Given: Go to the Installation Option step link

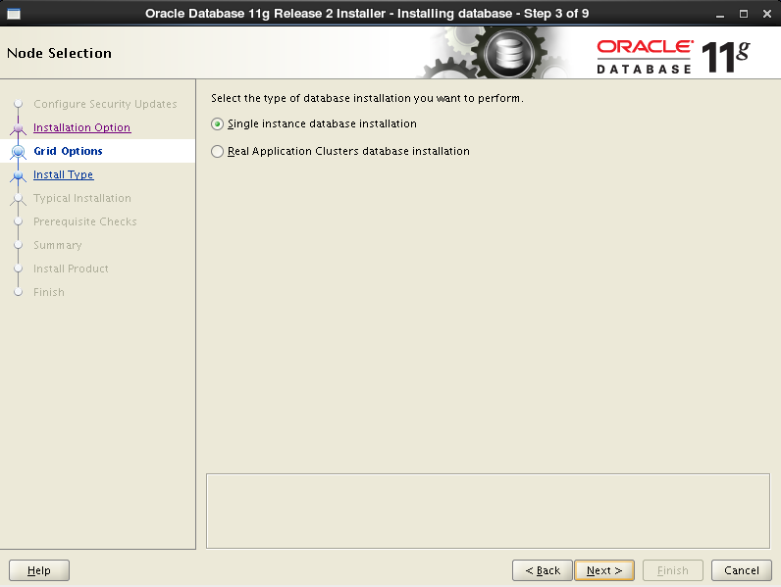Looking at the screenshot, I should point(81,127).
